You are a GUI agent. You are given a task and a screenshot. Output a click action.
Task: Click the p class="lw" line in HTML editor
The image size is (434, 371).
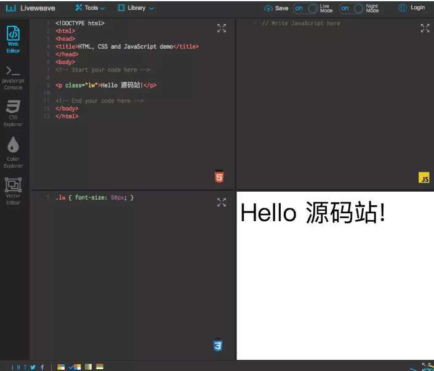(x=106, y=85)
